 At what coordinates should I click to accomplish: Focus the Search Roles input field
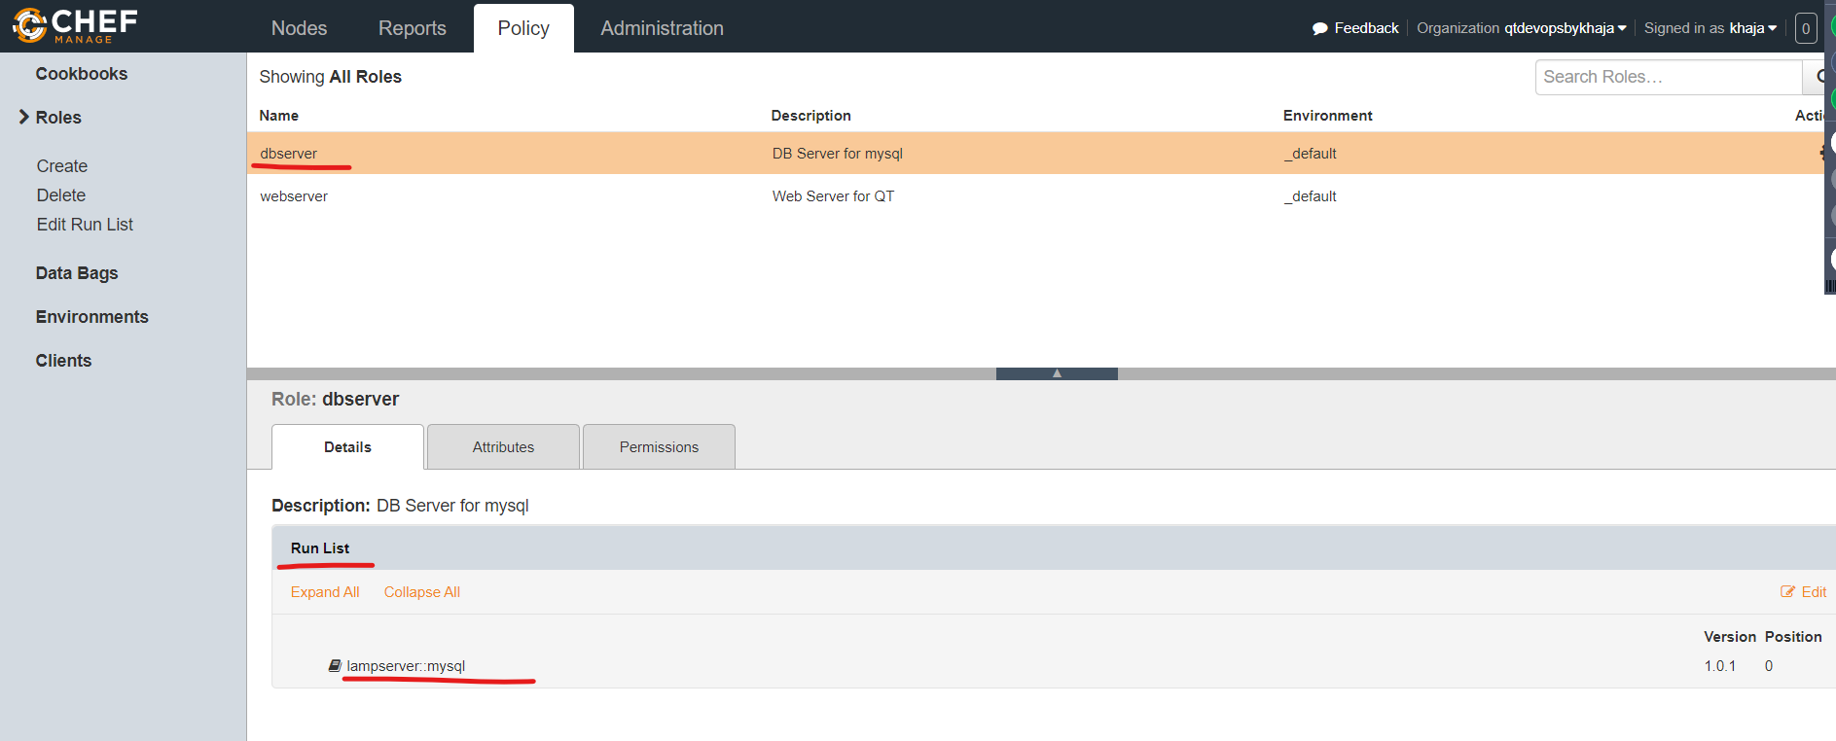[1669, 77]
